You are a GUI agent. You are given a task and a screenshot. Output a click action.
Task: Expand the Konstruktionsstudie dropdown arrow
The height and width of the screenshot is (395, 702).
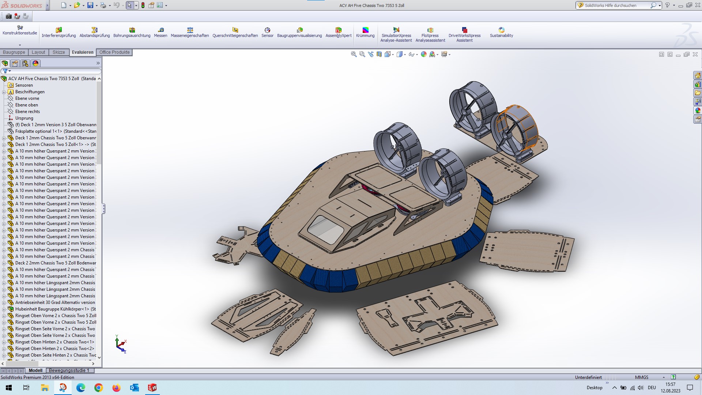(x=20, y=45)
